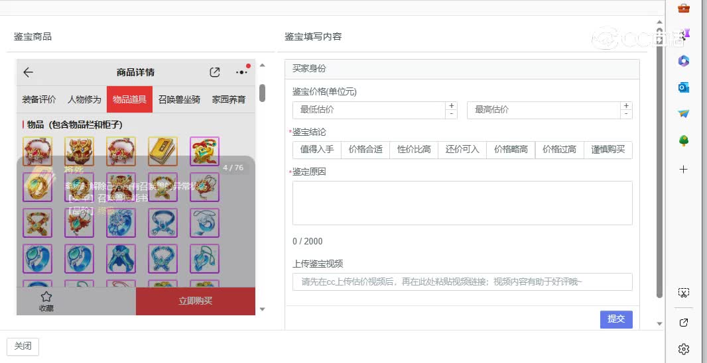Click the 买家身份 section header
707x363 pixels.
462,69
